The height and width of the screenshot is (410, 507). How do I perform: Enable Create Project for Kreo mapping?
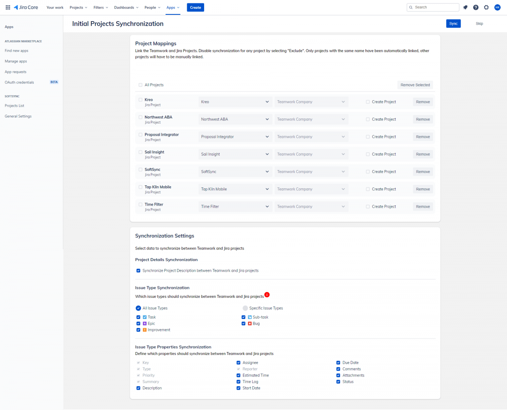pyautogui.click(x=367, y=102)
